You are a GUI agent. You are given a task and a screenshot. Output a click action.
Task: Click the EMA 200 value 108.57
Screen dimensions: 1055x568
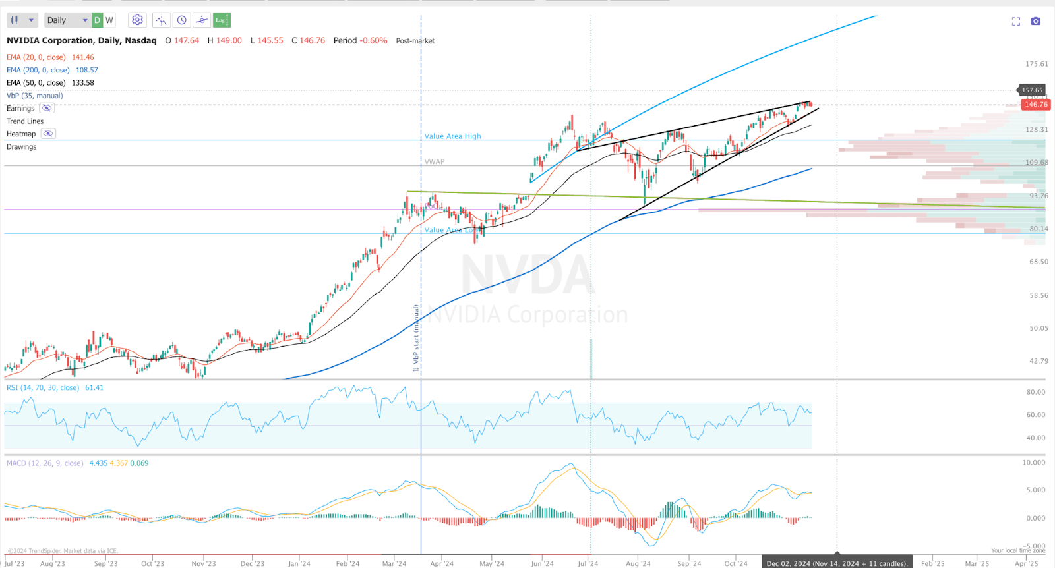pyautogui.click(x=87, y=70)
